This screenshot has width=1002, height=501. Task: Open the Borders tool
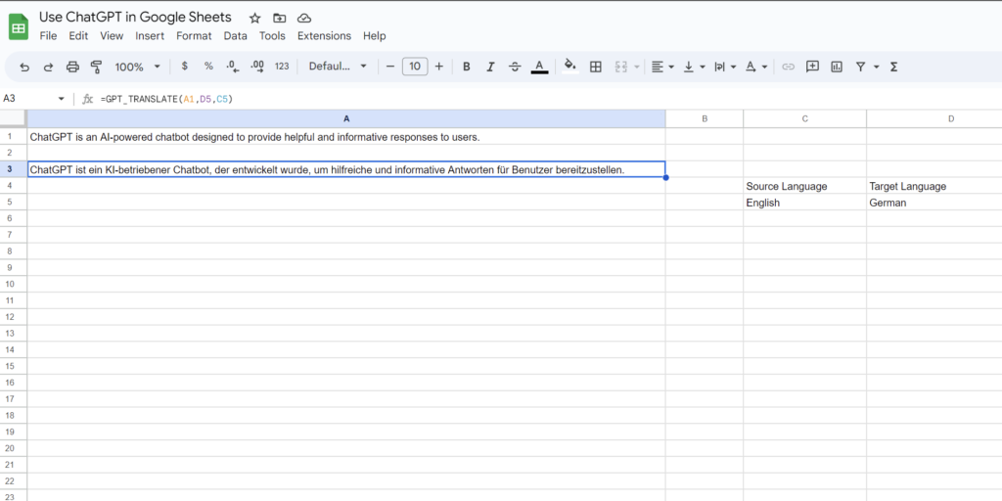[x=596, y=67]
